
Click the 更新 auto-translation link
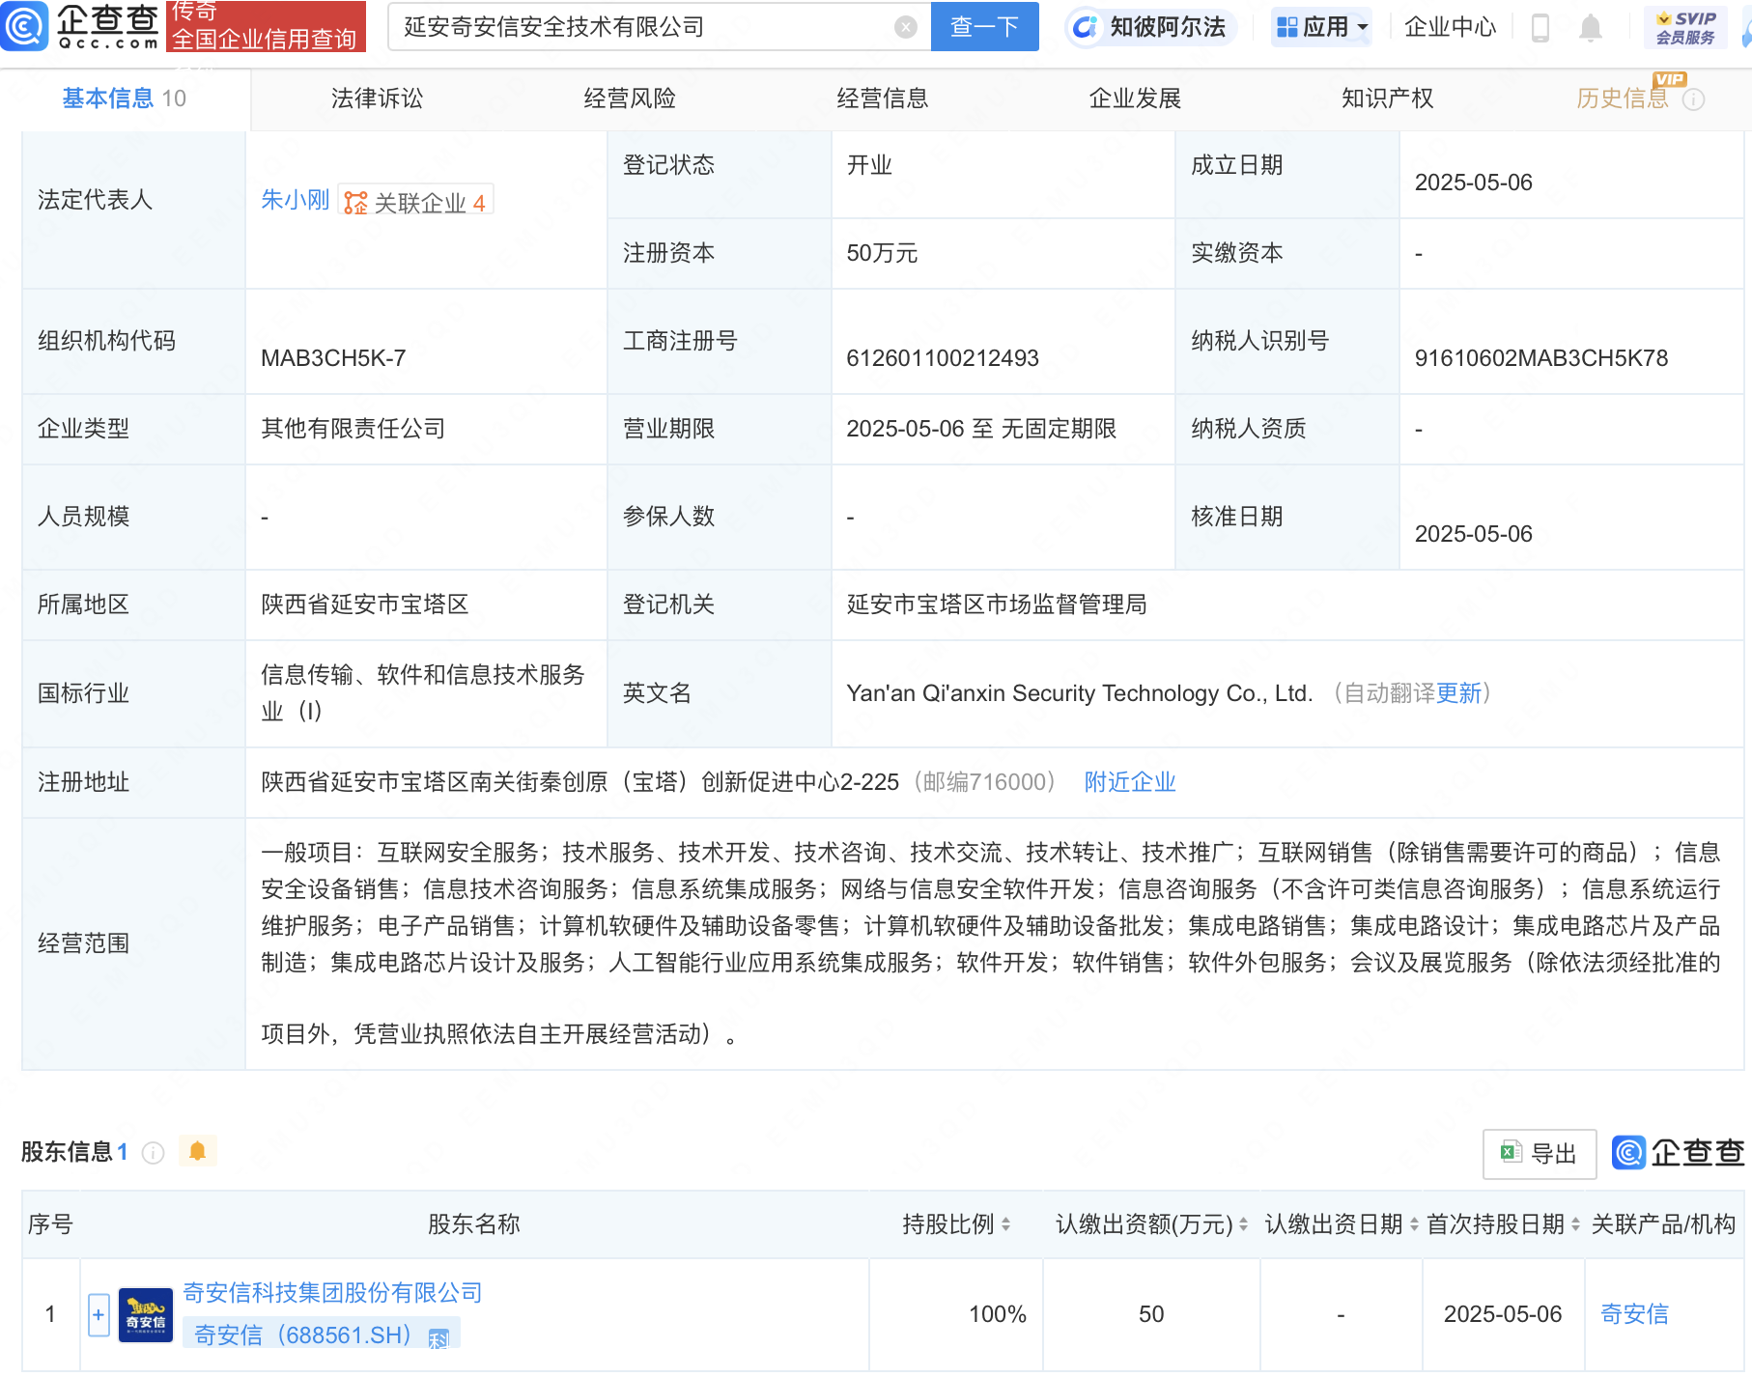(x=1458, y=693)
